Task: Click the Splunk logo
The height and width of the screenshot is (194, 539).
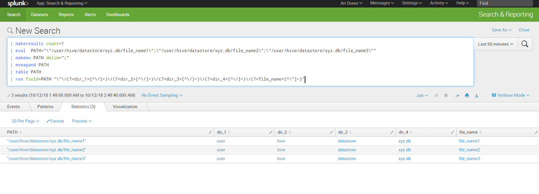Action: pyautogui.click(x=18, y=3)
